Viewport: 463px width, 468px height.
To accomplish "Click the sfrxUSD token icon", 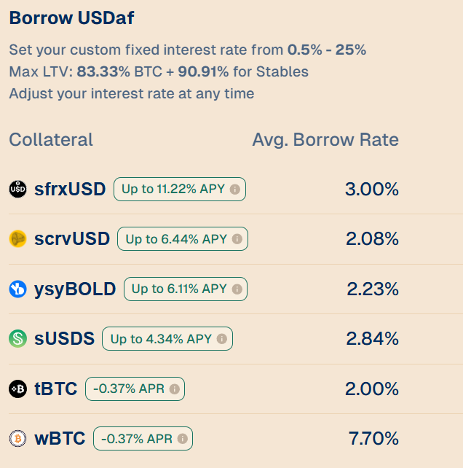I will pos(18,190).
